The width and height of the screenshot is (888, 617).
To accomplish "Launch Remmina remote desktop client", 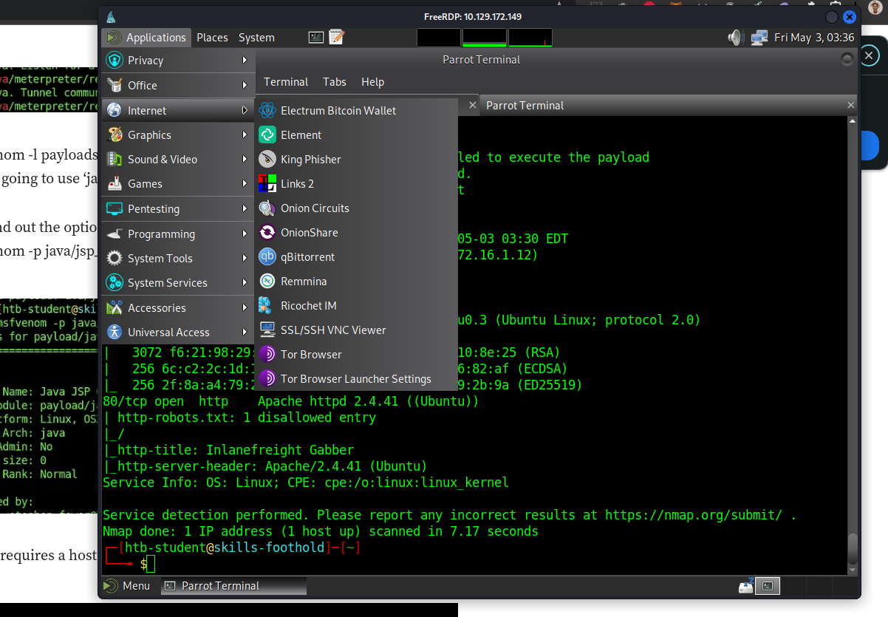I will click(x=303, y=282).
